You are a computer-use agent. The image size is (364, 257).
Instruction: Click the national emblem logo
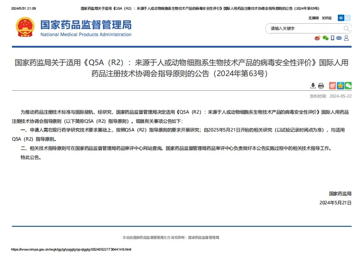24,27
